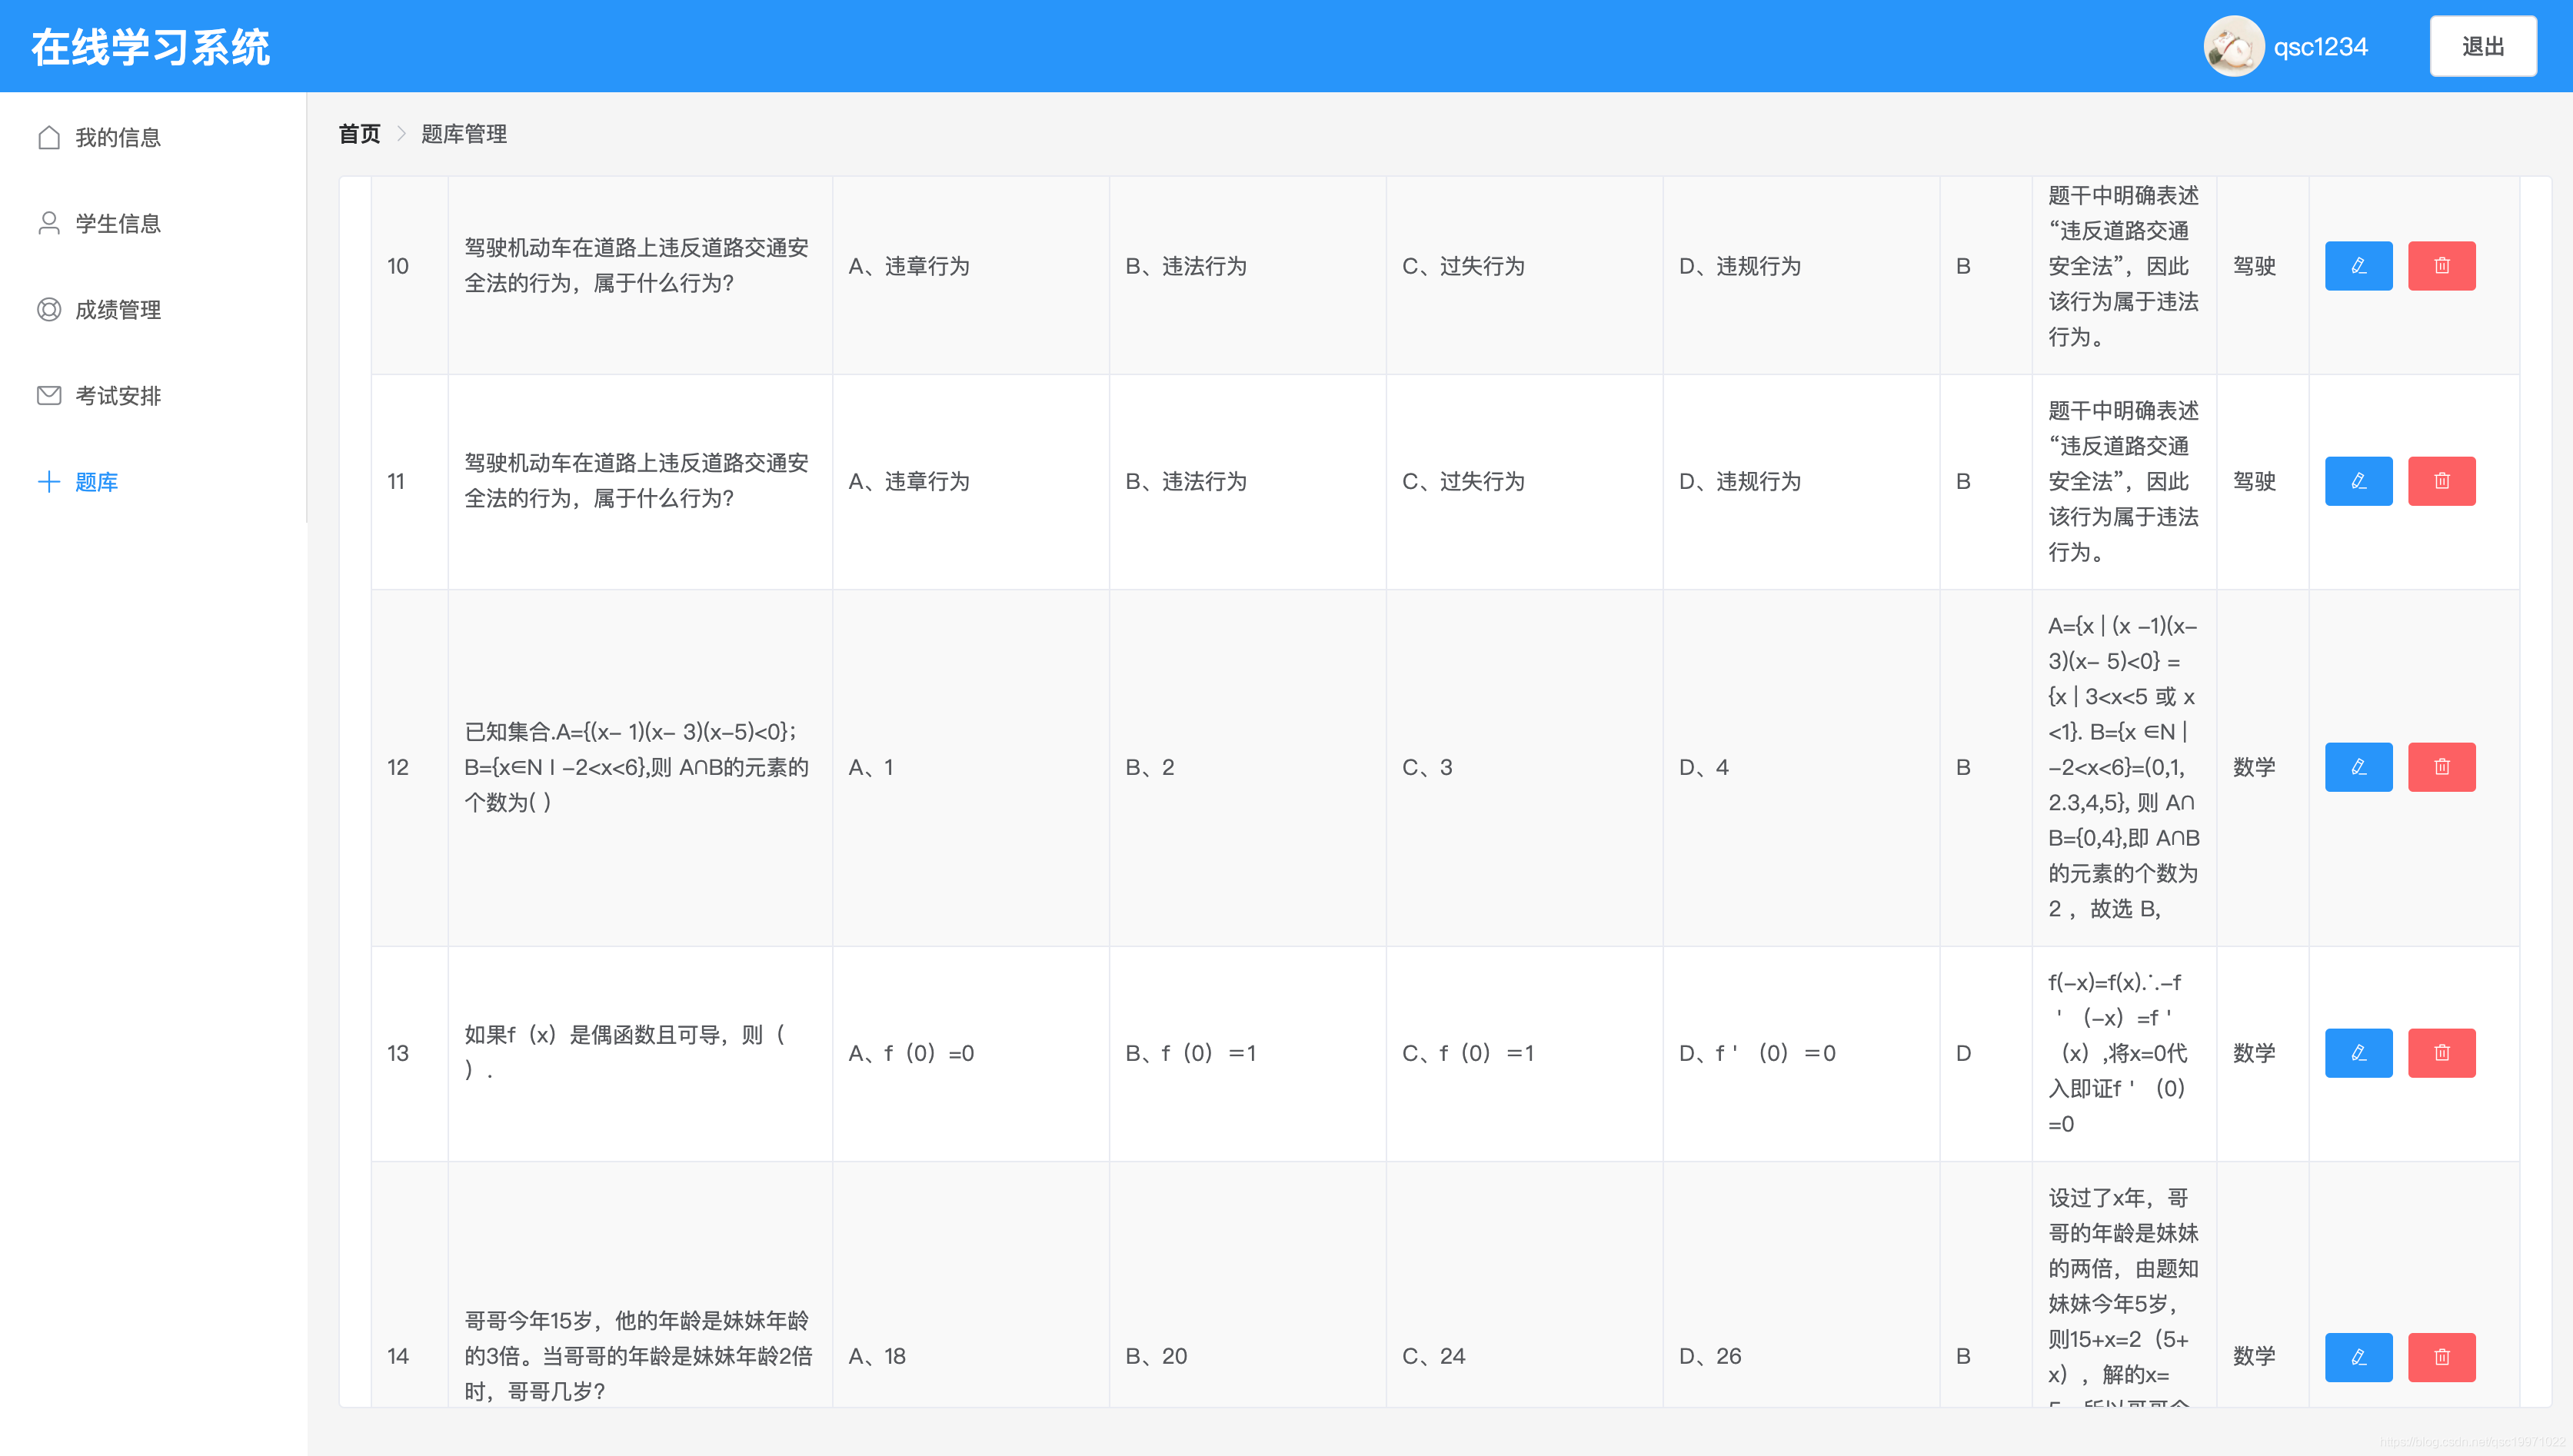Click the qsc1234 username in the header
This screenshot has width=2573, height=1456.
[x=2319, y=47]
